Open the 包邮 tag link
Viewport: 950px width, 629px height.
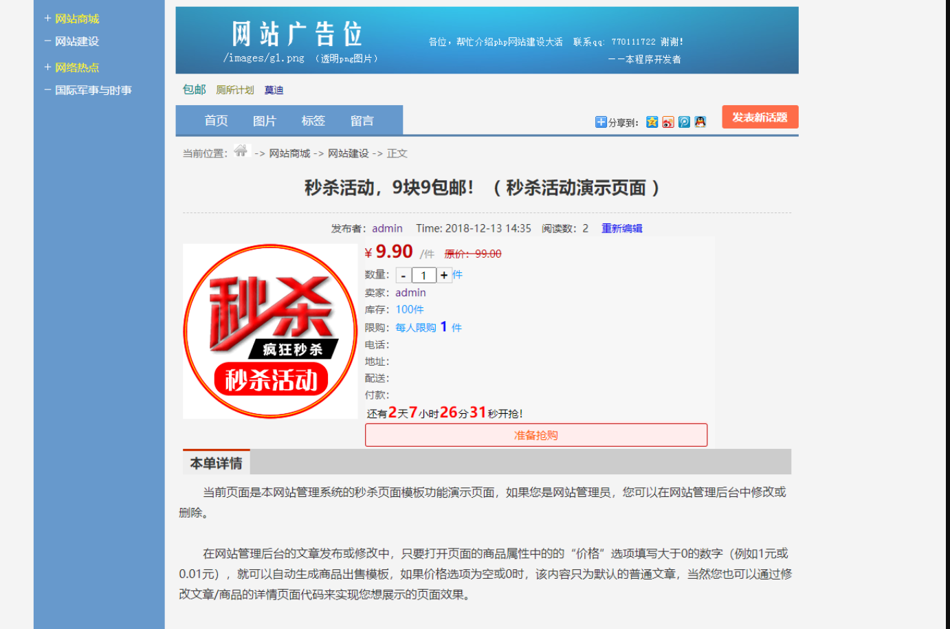tap(194, 89)
